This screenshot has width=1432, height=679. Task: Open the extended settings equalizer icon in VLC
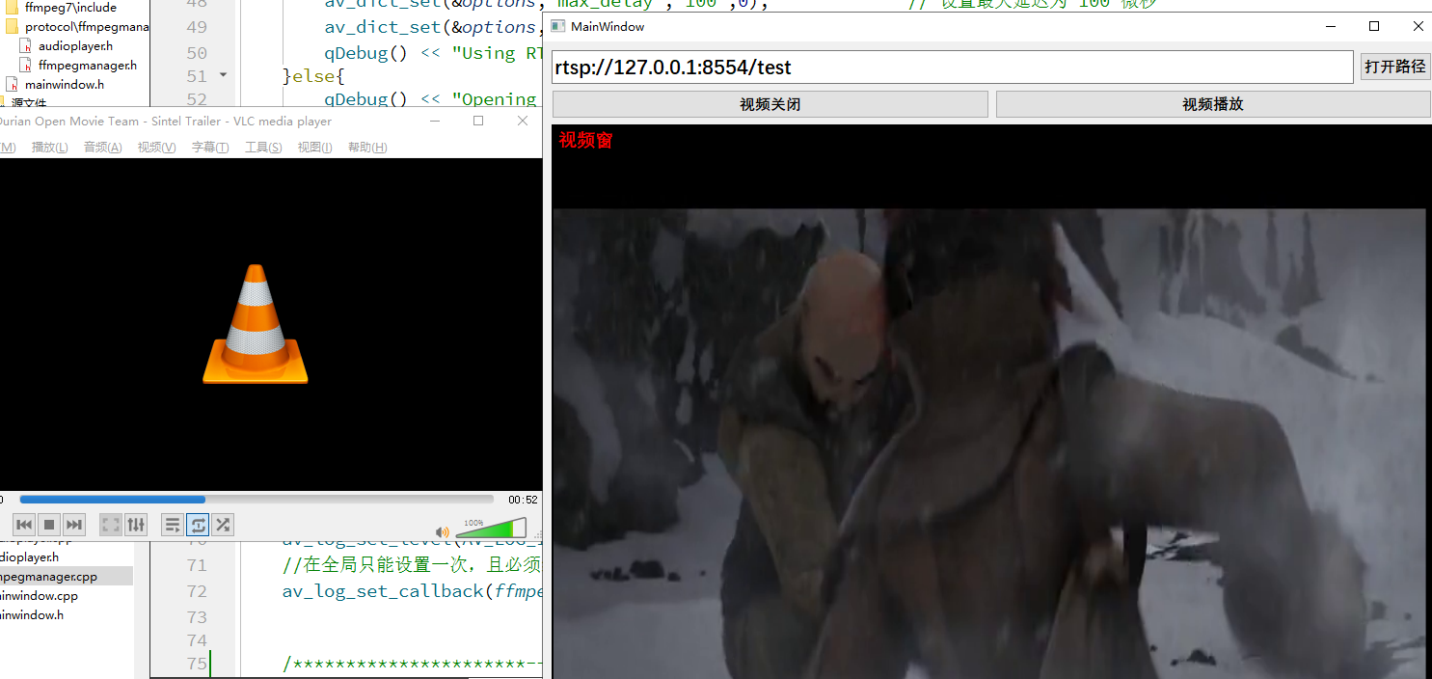click(135, 524)
